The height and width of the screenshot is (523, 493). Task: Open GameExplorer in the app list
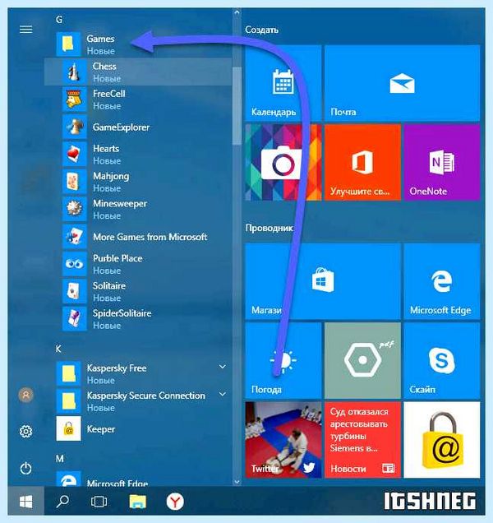coord(138,127)
